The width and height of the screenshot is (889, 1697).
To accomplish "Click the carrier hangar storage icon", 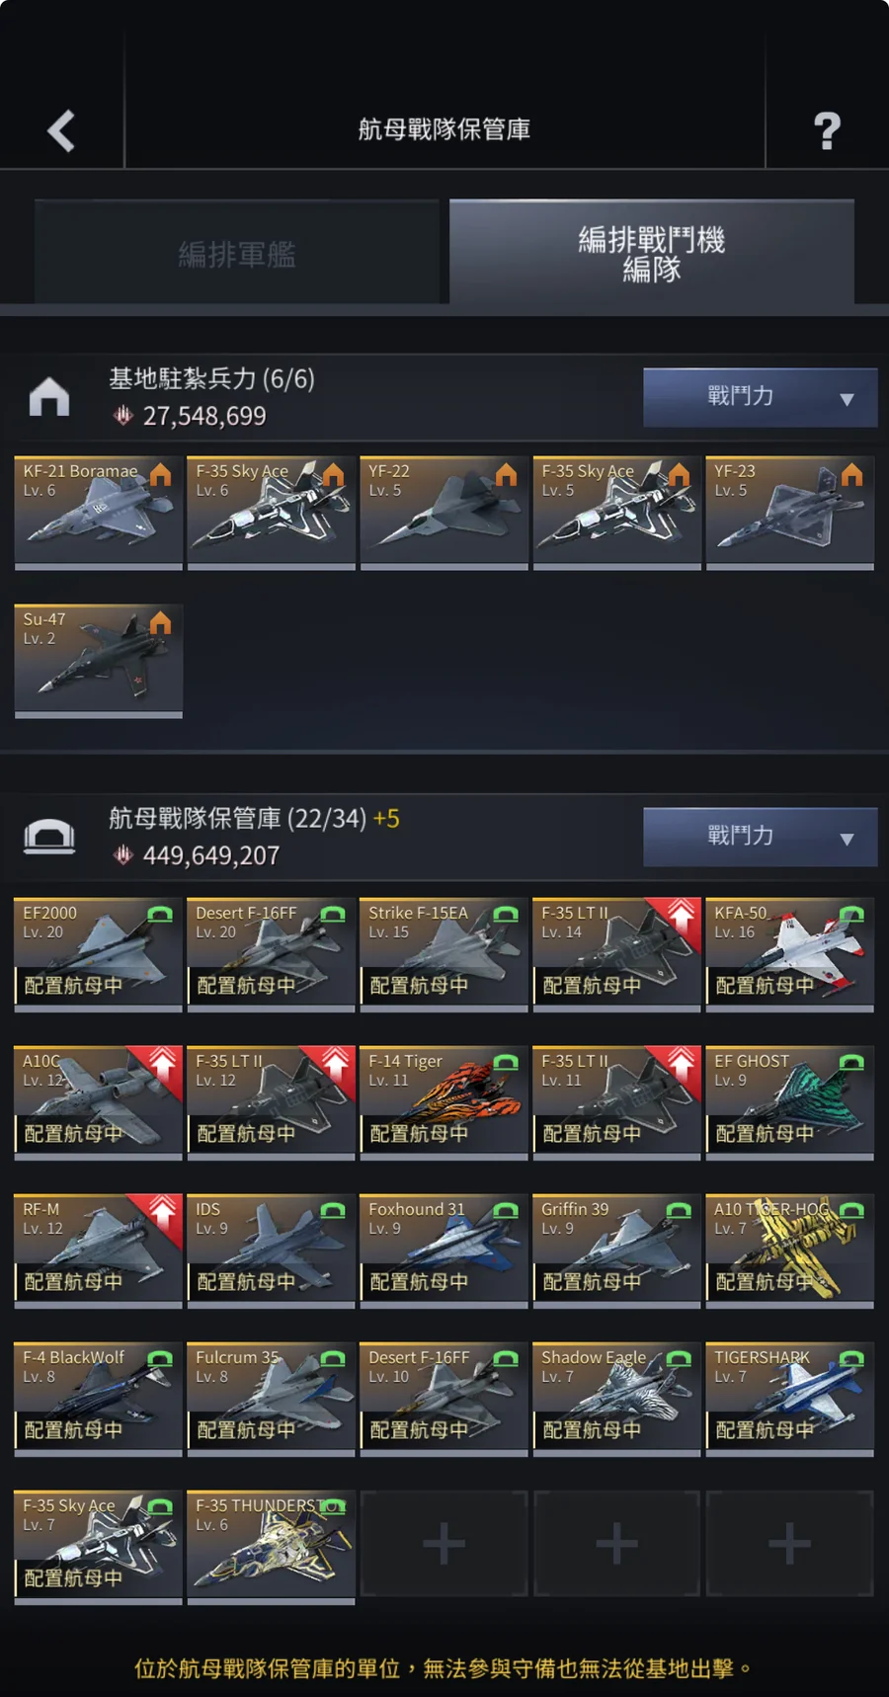I will click(x=49, y=837).
